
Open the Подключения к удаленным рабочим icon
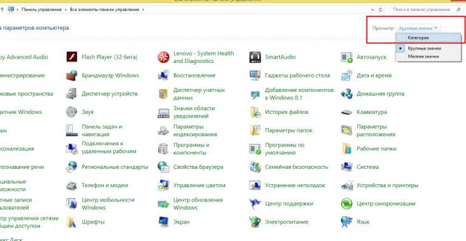pyautogui.click(x=72, y=148)
